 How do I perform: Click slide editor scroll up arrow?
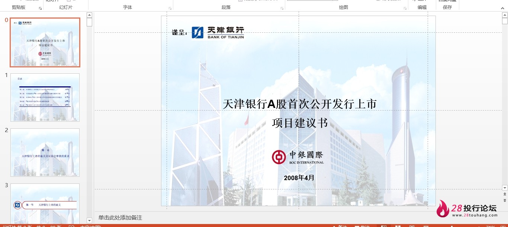point(505,15)
